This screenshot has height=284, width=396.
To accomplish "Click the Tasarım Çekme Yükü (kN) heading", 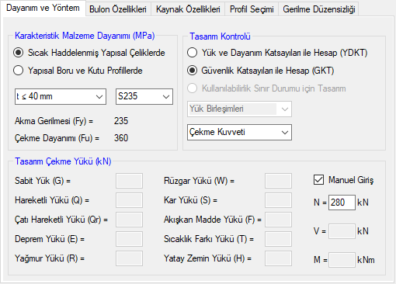I will (63, 161).
